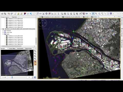Switch to the World View tab

pyautogui.click(x=28, y=49)
